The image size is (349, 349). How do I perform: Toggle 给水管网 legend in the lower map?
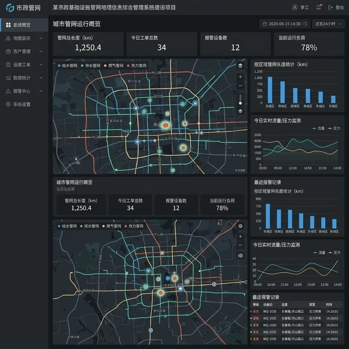(x=67, y=226)
